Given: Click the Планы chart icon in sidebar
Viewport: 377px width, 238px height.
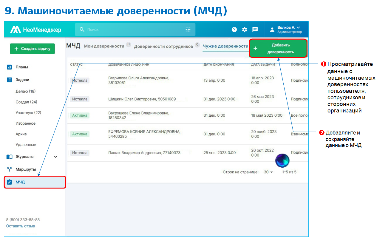Looking at the screenshot, I should coord(10,67).
